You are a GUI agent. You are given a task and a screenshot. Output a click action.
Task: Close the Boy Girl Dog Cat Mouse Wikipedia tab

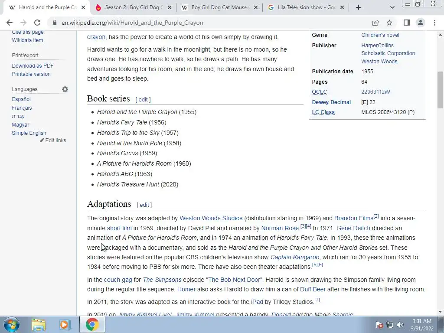coord(256,7)
